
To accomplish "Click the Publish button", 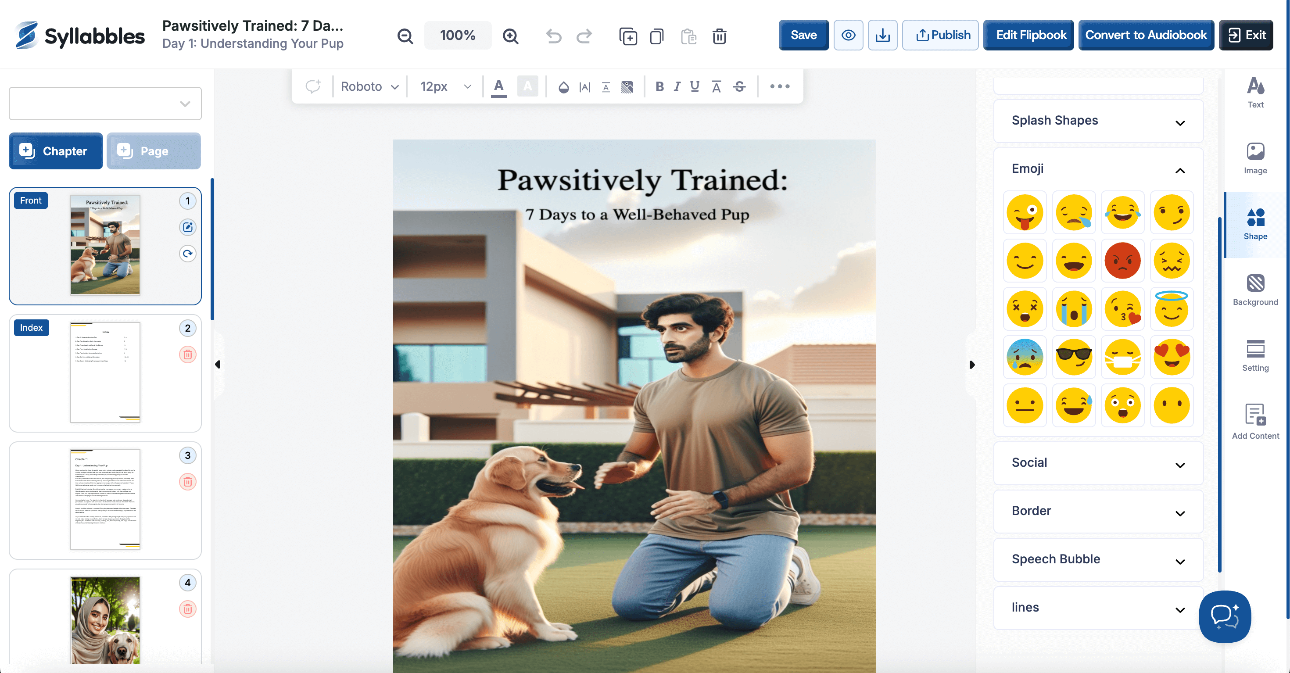I will [x=940, y=35].
